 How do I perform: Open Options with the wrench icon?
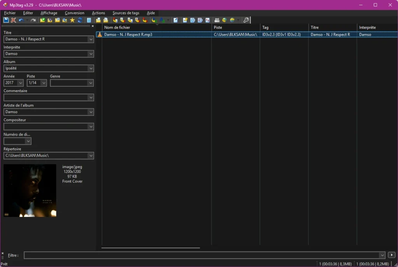[246, 20]
